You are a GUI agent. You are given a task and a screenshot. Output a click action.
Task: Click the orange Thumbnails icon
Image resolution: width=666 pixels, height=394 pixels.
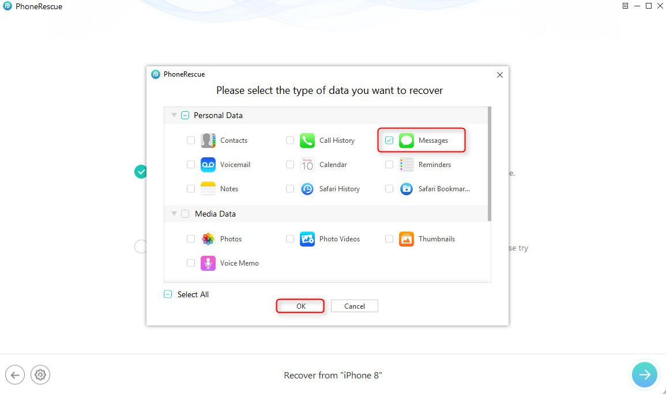(x=406, y=239)
